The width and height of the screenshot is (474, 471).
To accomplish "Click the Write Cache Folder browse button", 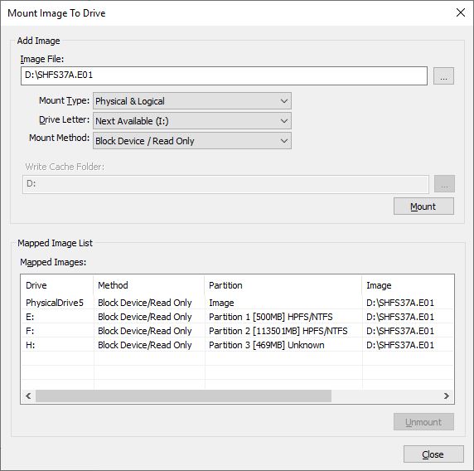I will tap(444, 183).
